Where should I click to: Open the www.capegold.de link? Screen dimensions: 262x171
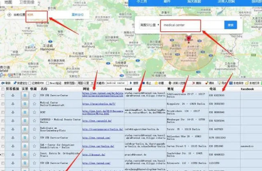pos(97,121)
